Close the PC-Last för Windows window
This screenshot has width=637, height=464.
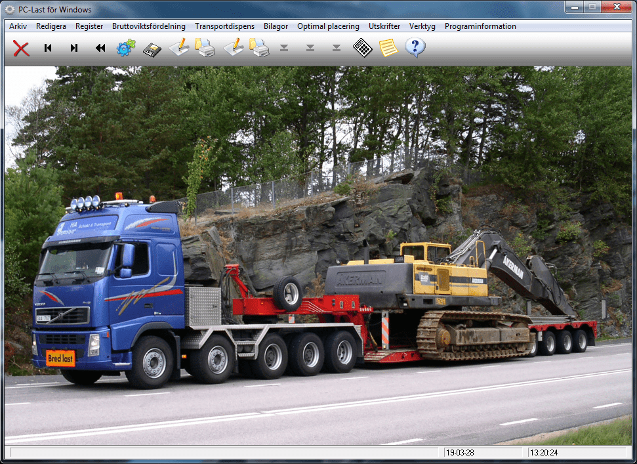616,7
